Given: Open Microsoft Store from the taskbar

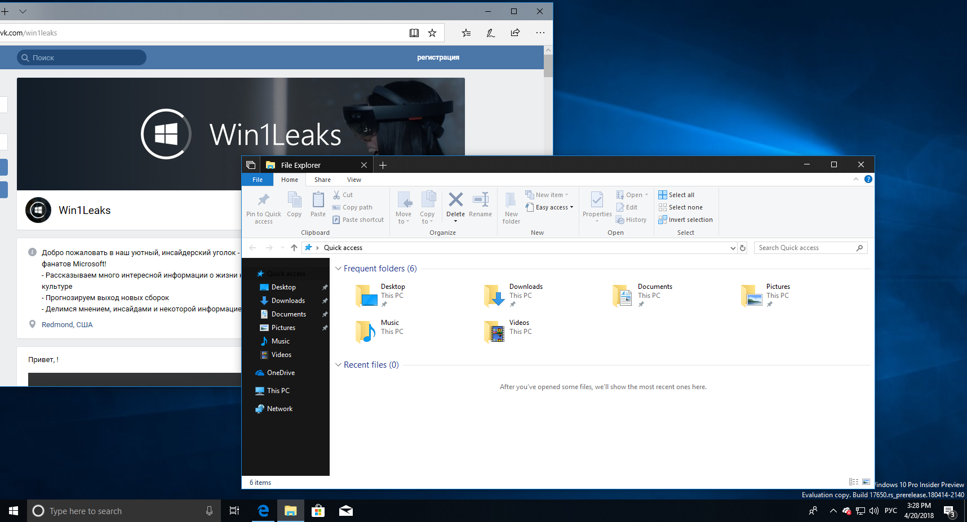Looking at the screenshot, I should [318, 511].
